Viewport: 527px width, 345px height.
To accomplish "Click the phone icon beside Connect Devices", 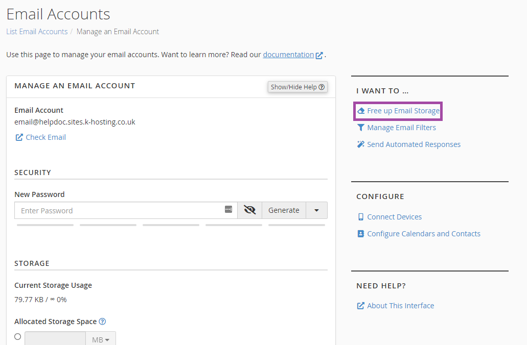I will click(361, 217).
